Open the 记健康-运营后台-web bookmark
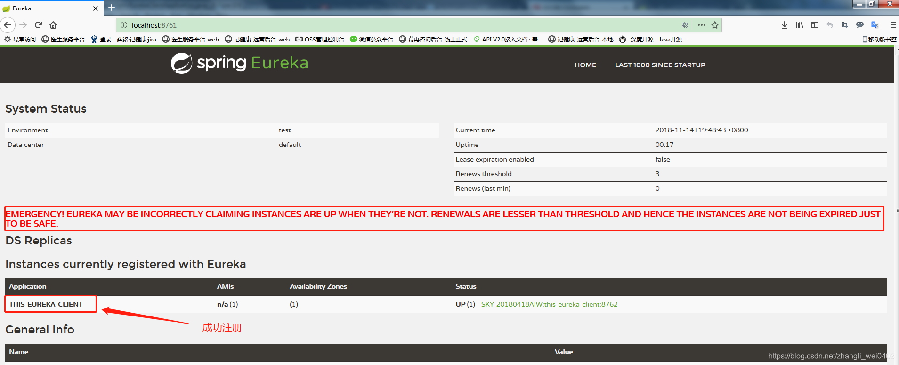 pyautogui.click(x=257, y=39)
